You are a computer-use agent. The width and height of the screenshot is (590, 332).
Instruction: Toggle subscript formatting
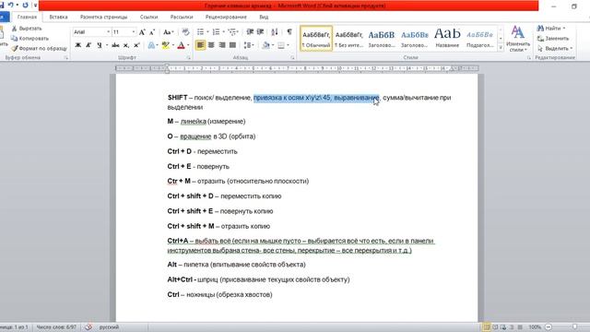pyautogui.click(x=126, y=45)
